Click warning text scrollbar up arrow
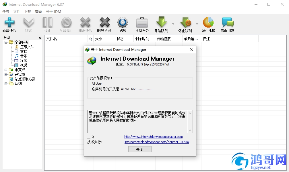The width and height of the screenshot is (289, 172). pos(190,113)
